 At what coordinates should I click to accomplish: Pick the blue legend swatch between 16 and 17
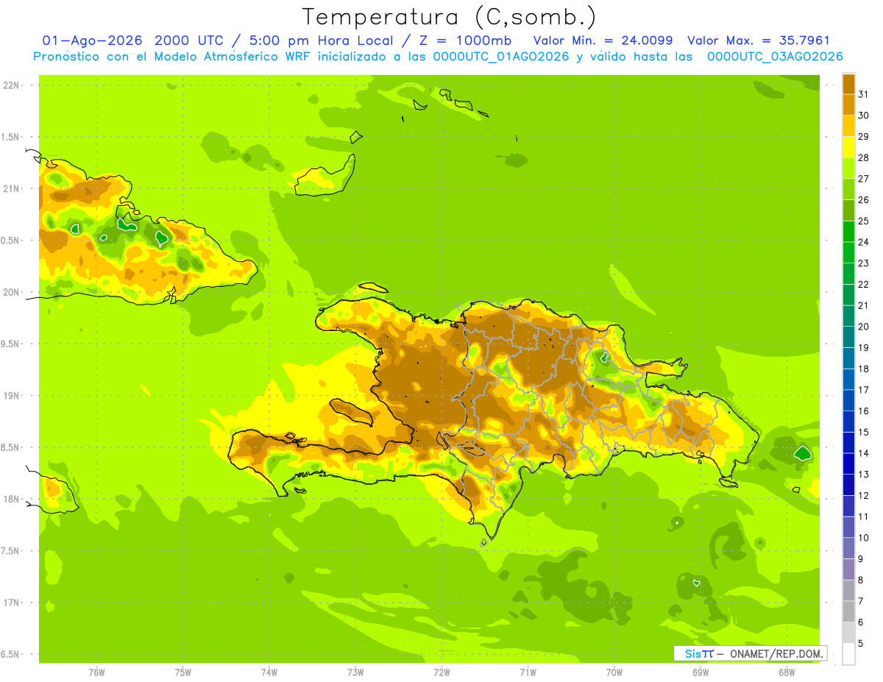click(848, 400)
